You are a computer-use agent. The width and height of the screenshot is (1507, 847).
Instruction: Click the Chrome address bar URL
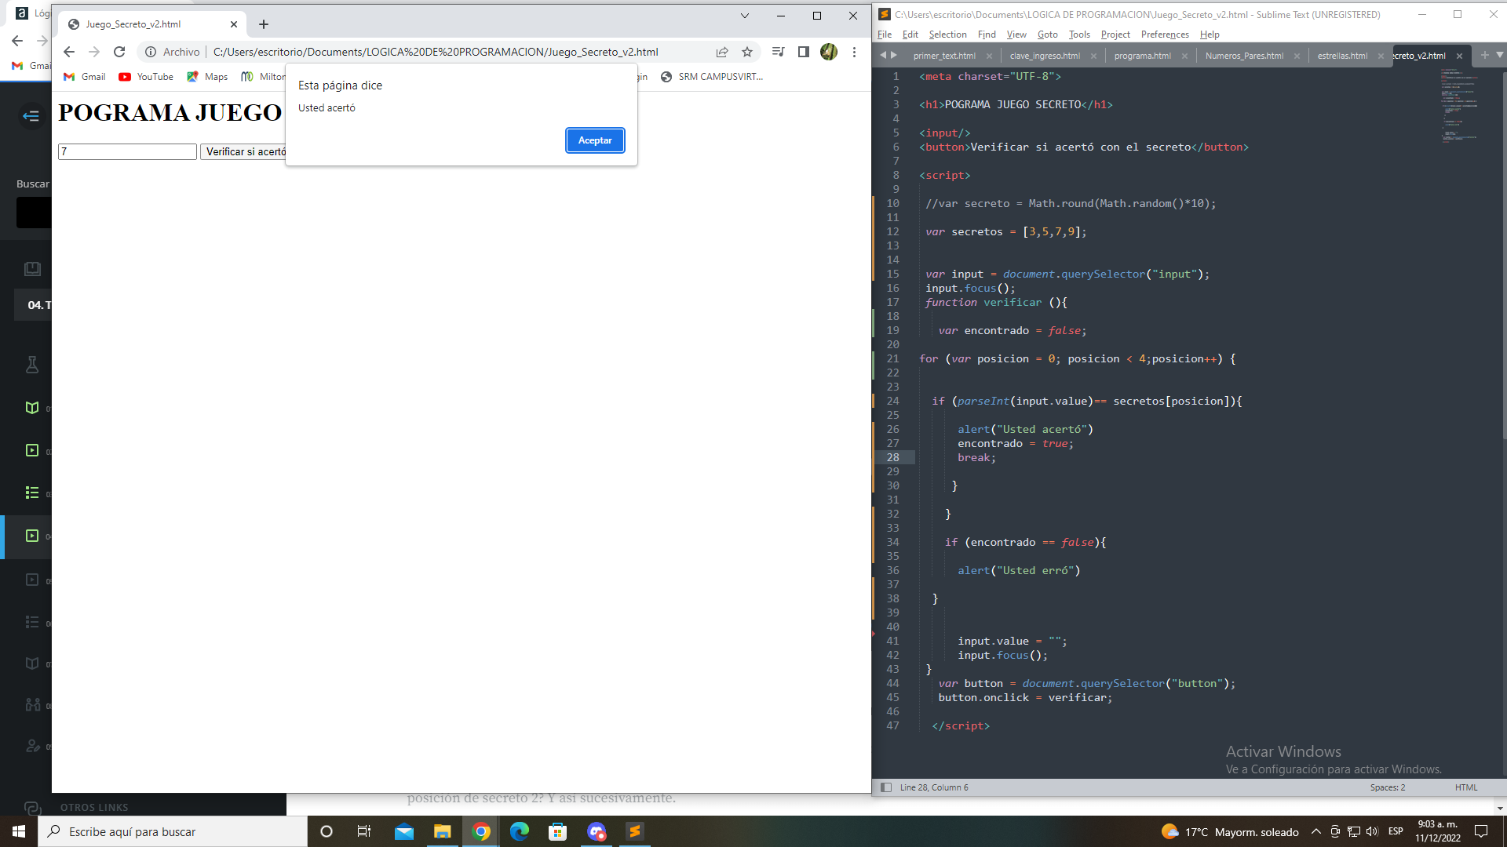point(436,52)
